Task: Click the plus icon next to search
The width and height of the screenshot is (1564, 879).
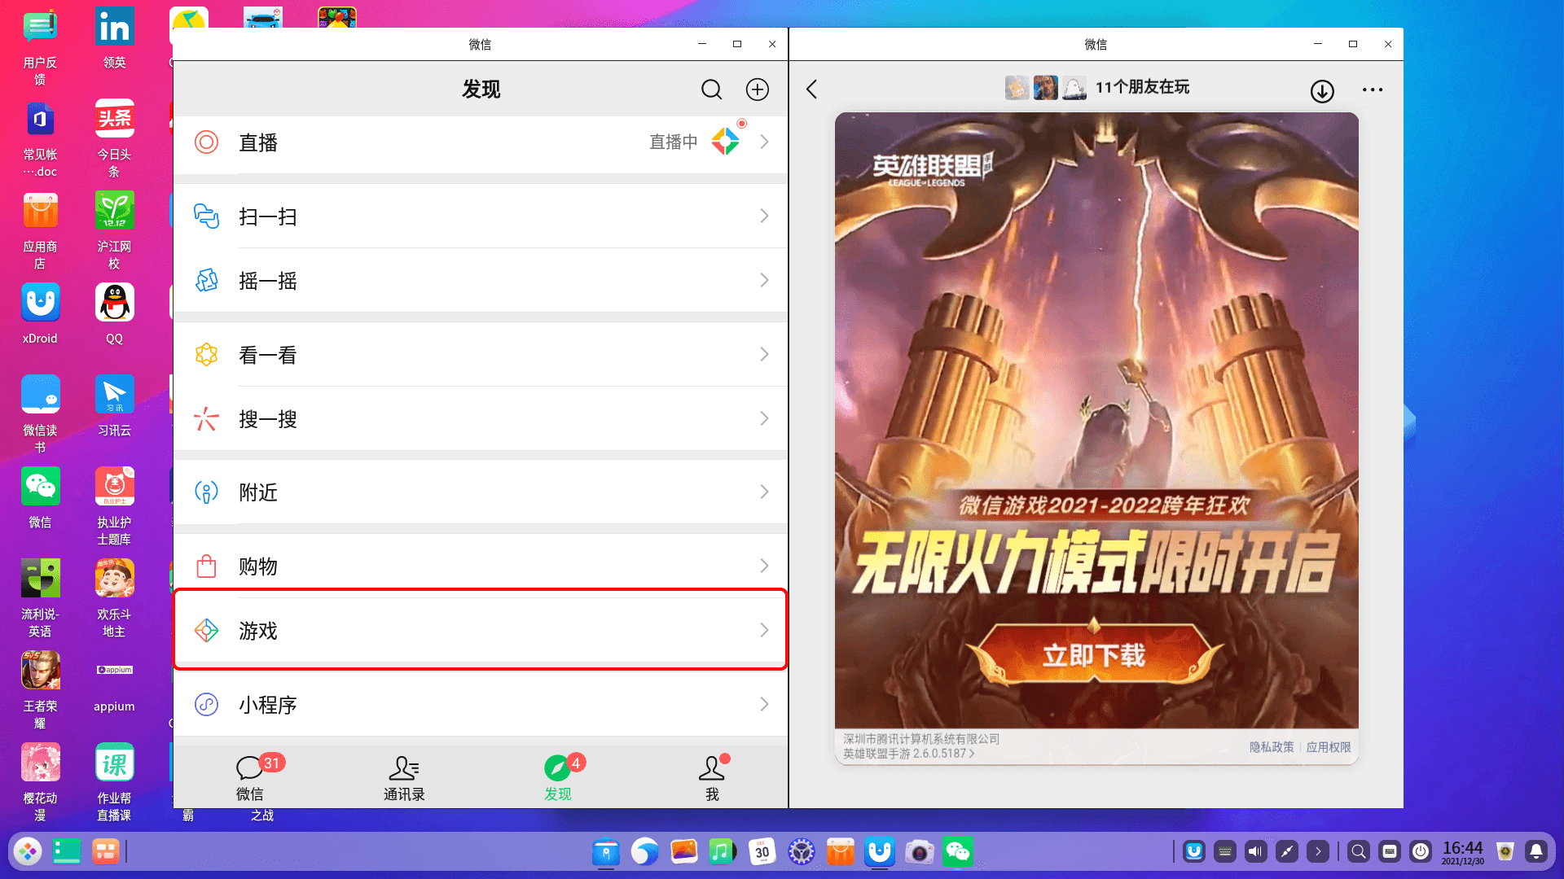Action: point(757,90)
